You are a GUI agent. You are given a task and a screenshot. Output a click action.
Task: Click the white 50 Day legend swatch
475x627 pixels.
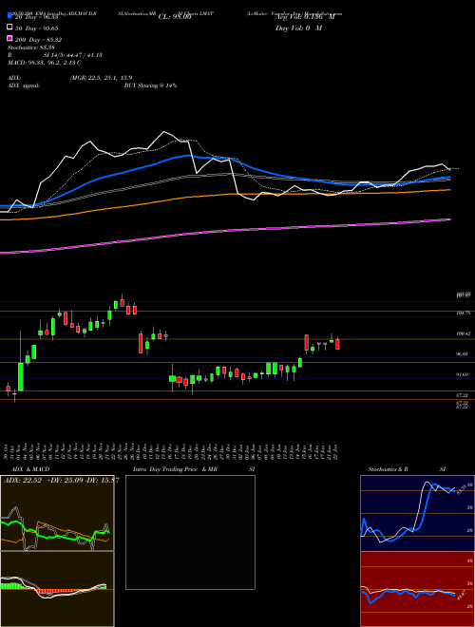point(10,28)
